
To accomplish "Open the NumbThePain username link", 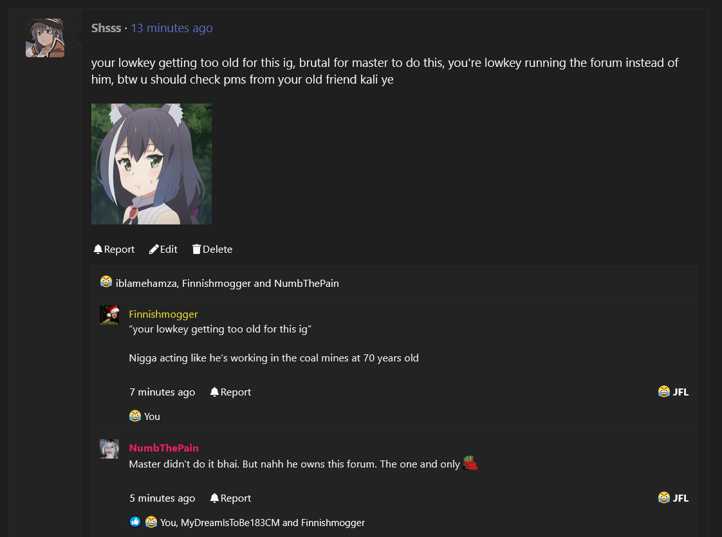I will (163, 448).
